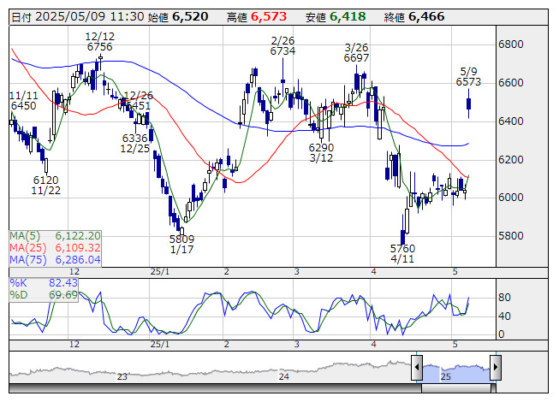Click the 5809 1/17 low label
The width and height of the screenshot is (559, 402).
pos(181,245)
